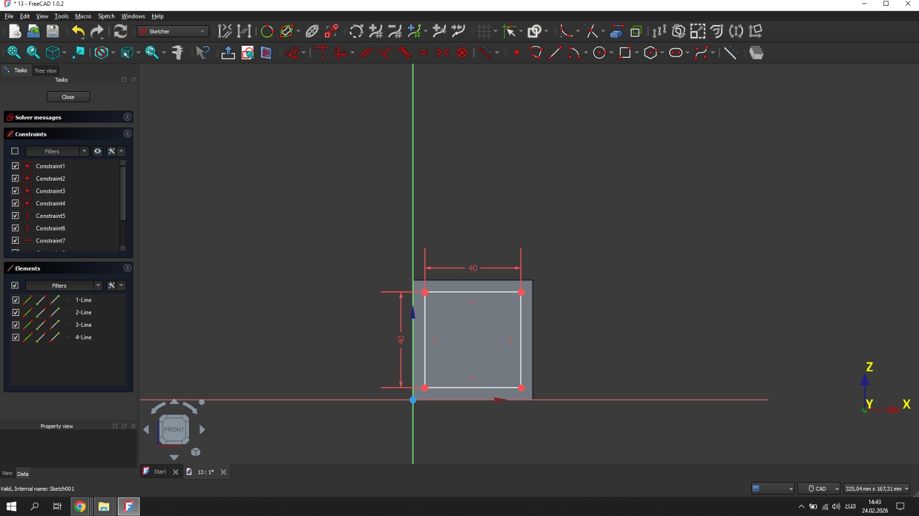Apply the Coincident point-on-object constraint tool
The height and width of the screenshot is (516, 919).
point(322,53)
